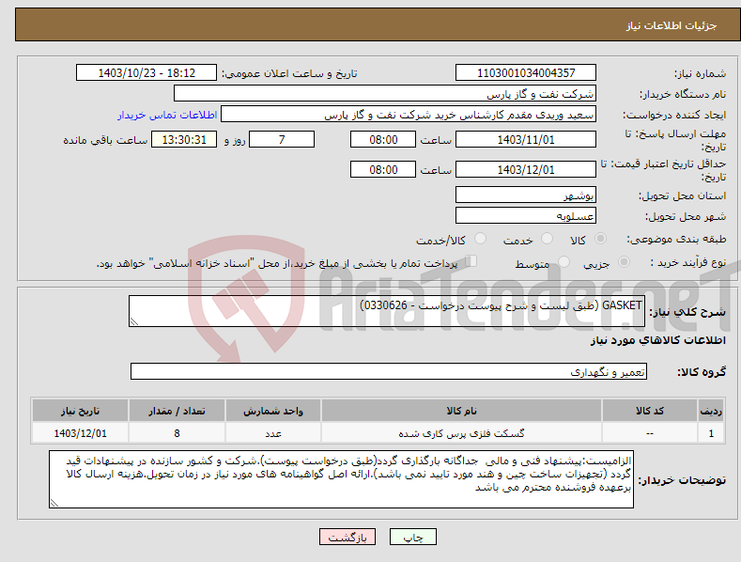This screenshot has height=562, width=741.
Task: Click the remaining days field showing 7
Action: [282, 139]
